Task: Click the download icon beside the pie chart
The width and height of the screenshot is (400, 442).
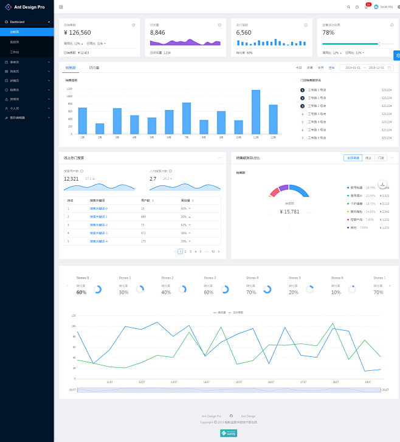Action: pos(382,184)
